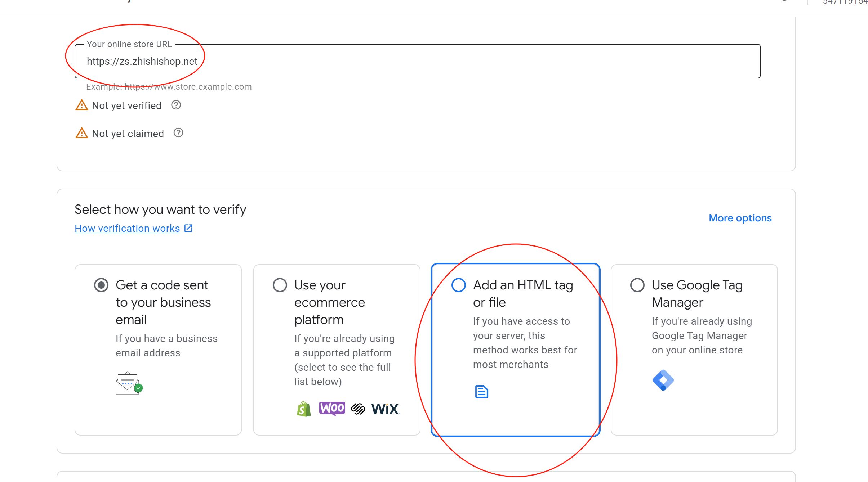
Task: Click More options link
Action: point(740,218)
